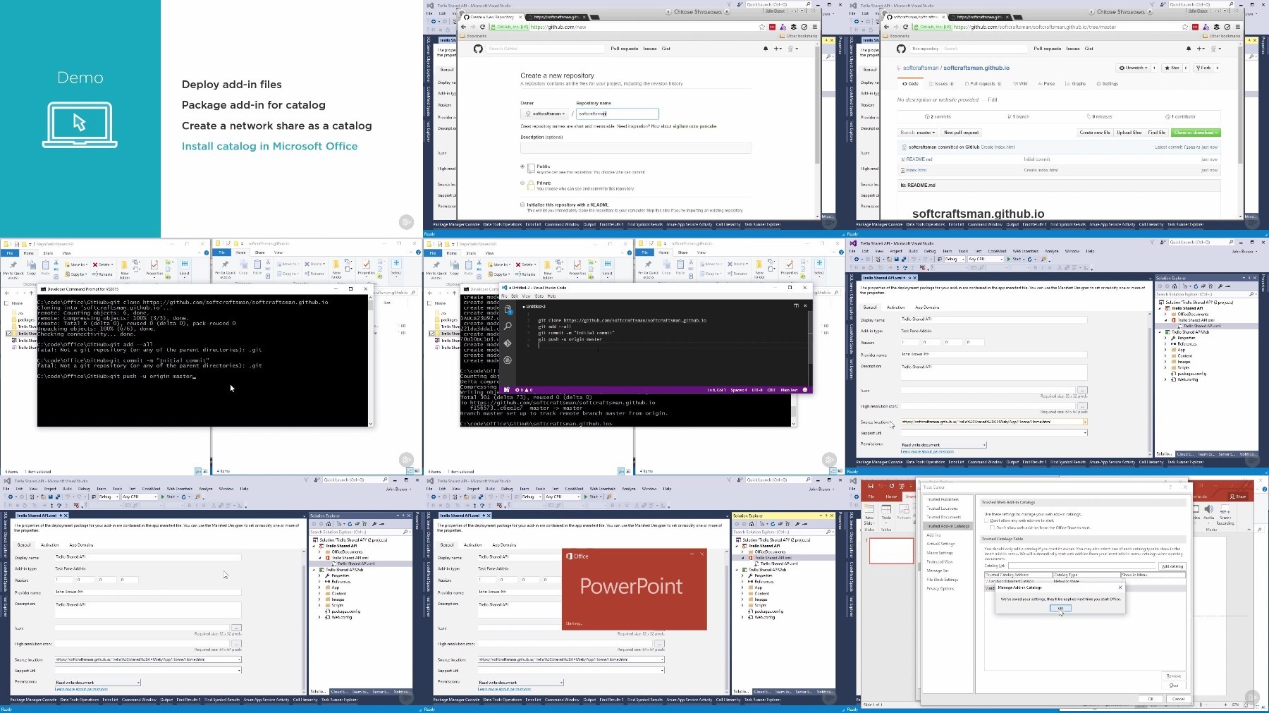Check Initialize this repository with a README
The image size is (1269, 713).
522,205
